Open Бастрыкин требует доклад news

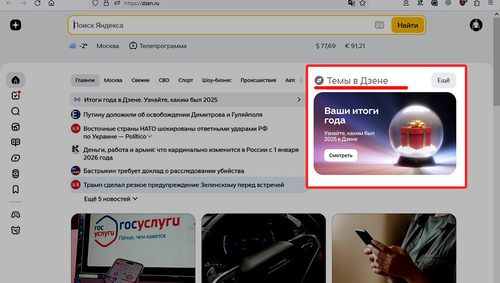click(164, 171)
